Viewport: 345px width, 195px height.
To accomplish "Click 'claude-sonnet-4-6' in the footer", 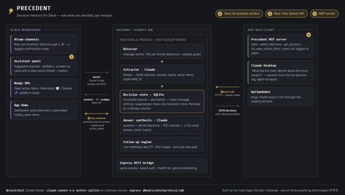I will coord(60,190).
